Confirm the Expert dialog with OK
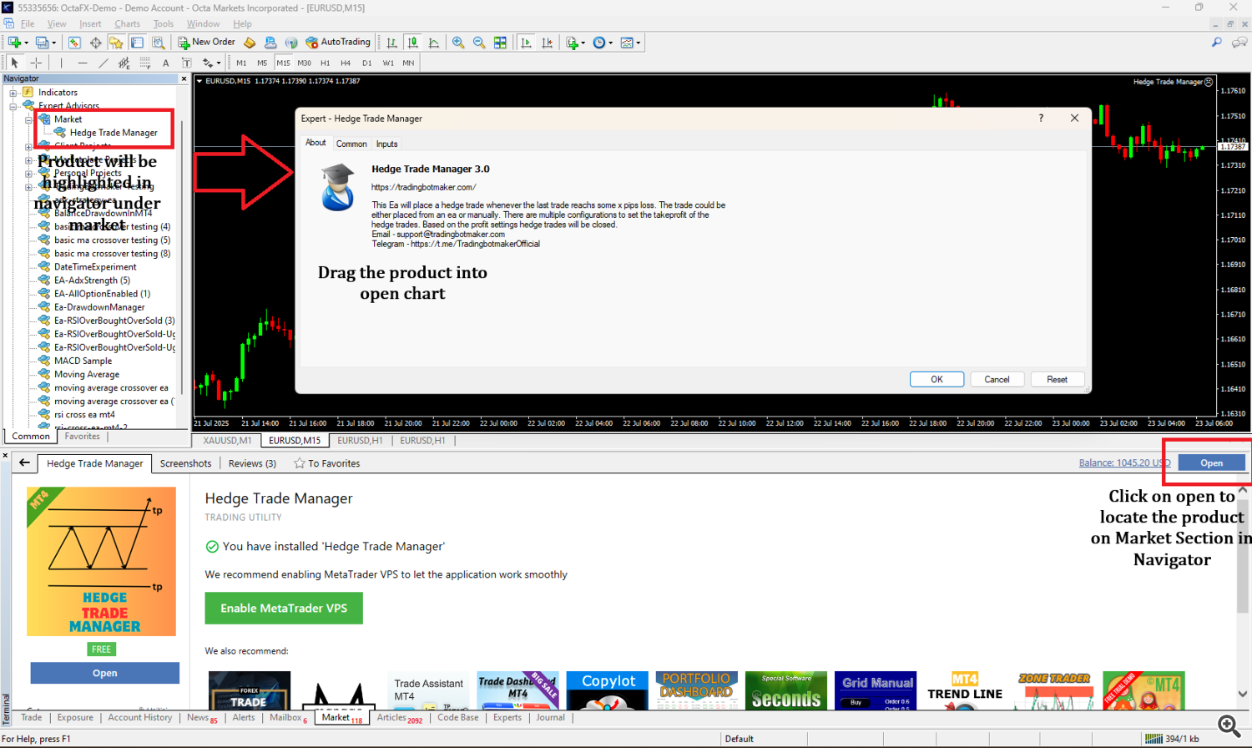Viewport: 1252px width, 748px height. (x=936, y=379)
